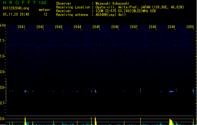Click the 2041 time axis label
Image resolution: width=197 pixels, height=125 pixels.
21,27
